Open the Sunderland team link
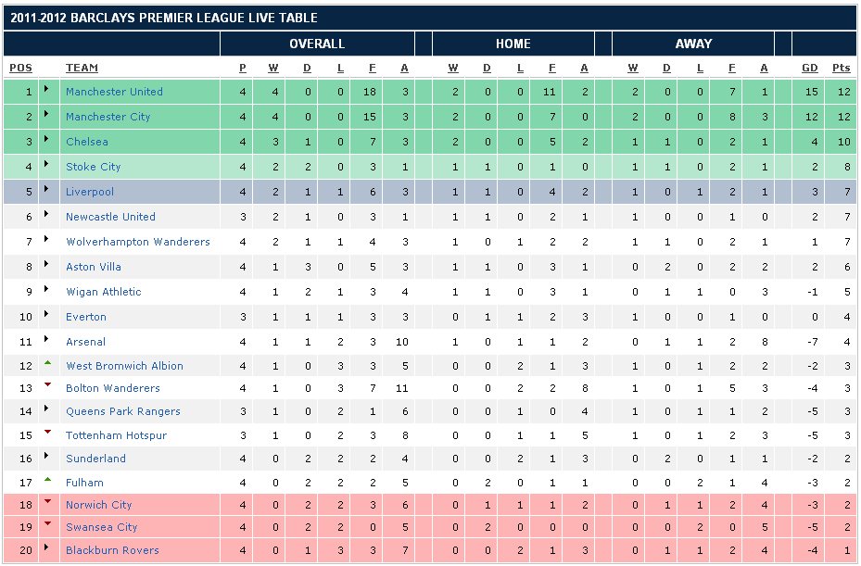Image resolution: width=861 pixels, height=566 pixels. tap(95, 459)
